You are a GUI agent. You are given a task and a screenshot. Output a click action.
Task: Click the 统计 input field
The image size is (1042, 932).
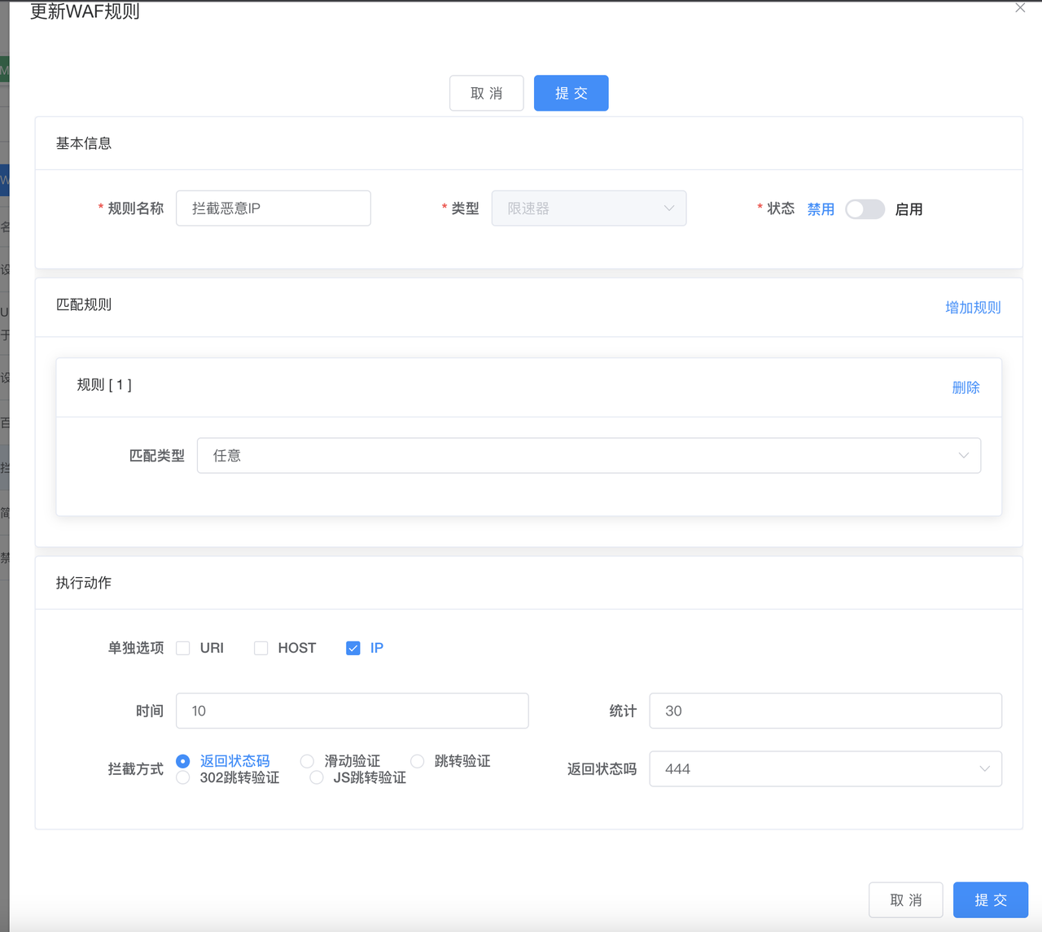pyautogui.click(x=825, y=711)
